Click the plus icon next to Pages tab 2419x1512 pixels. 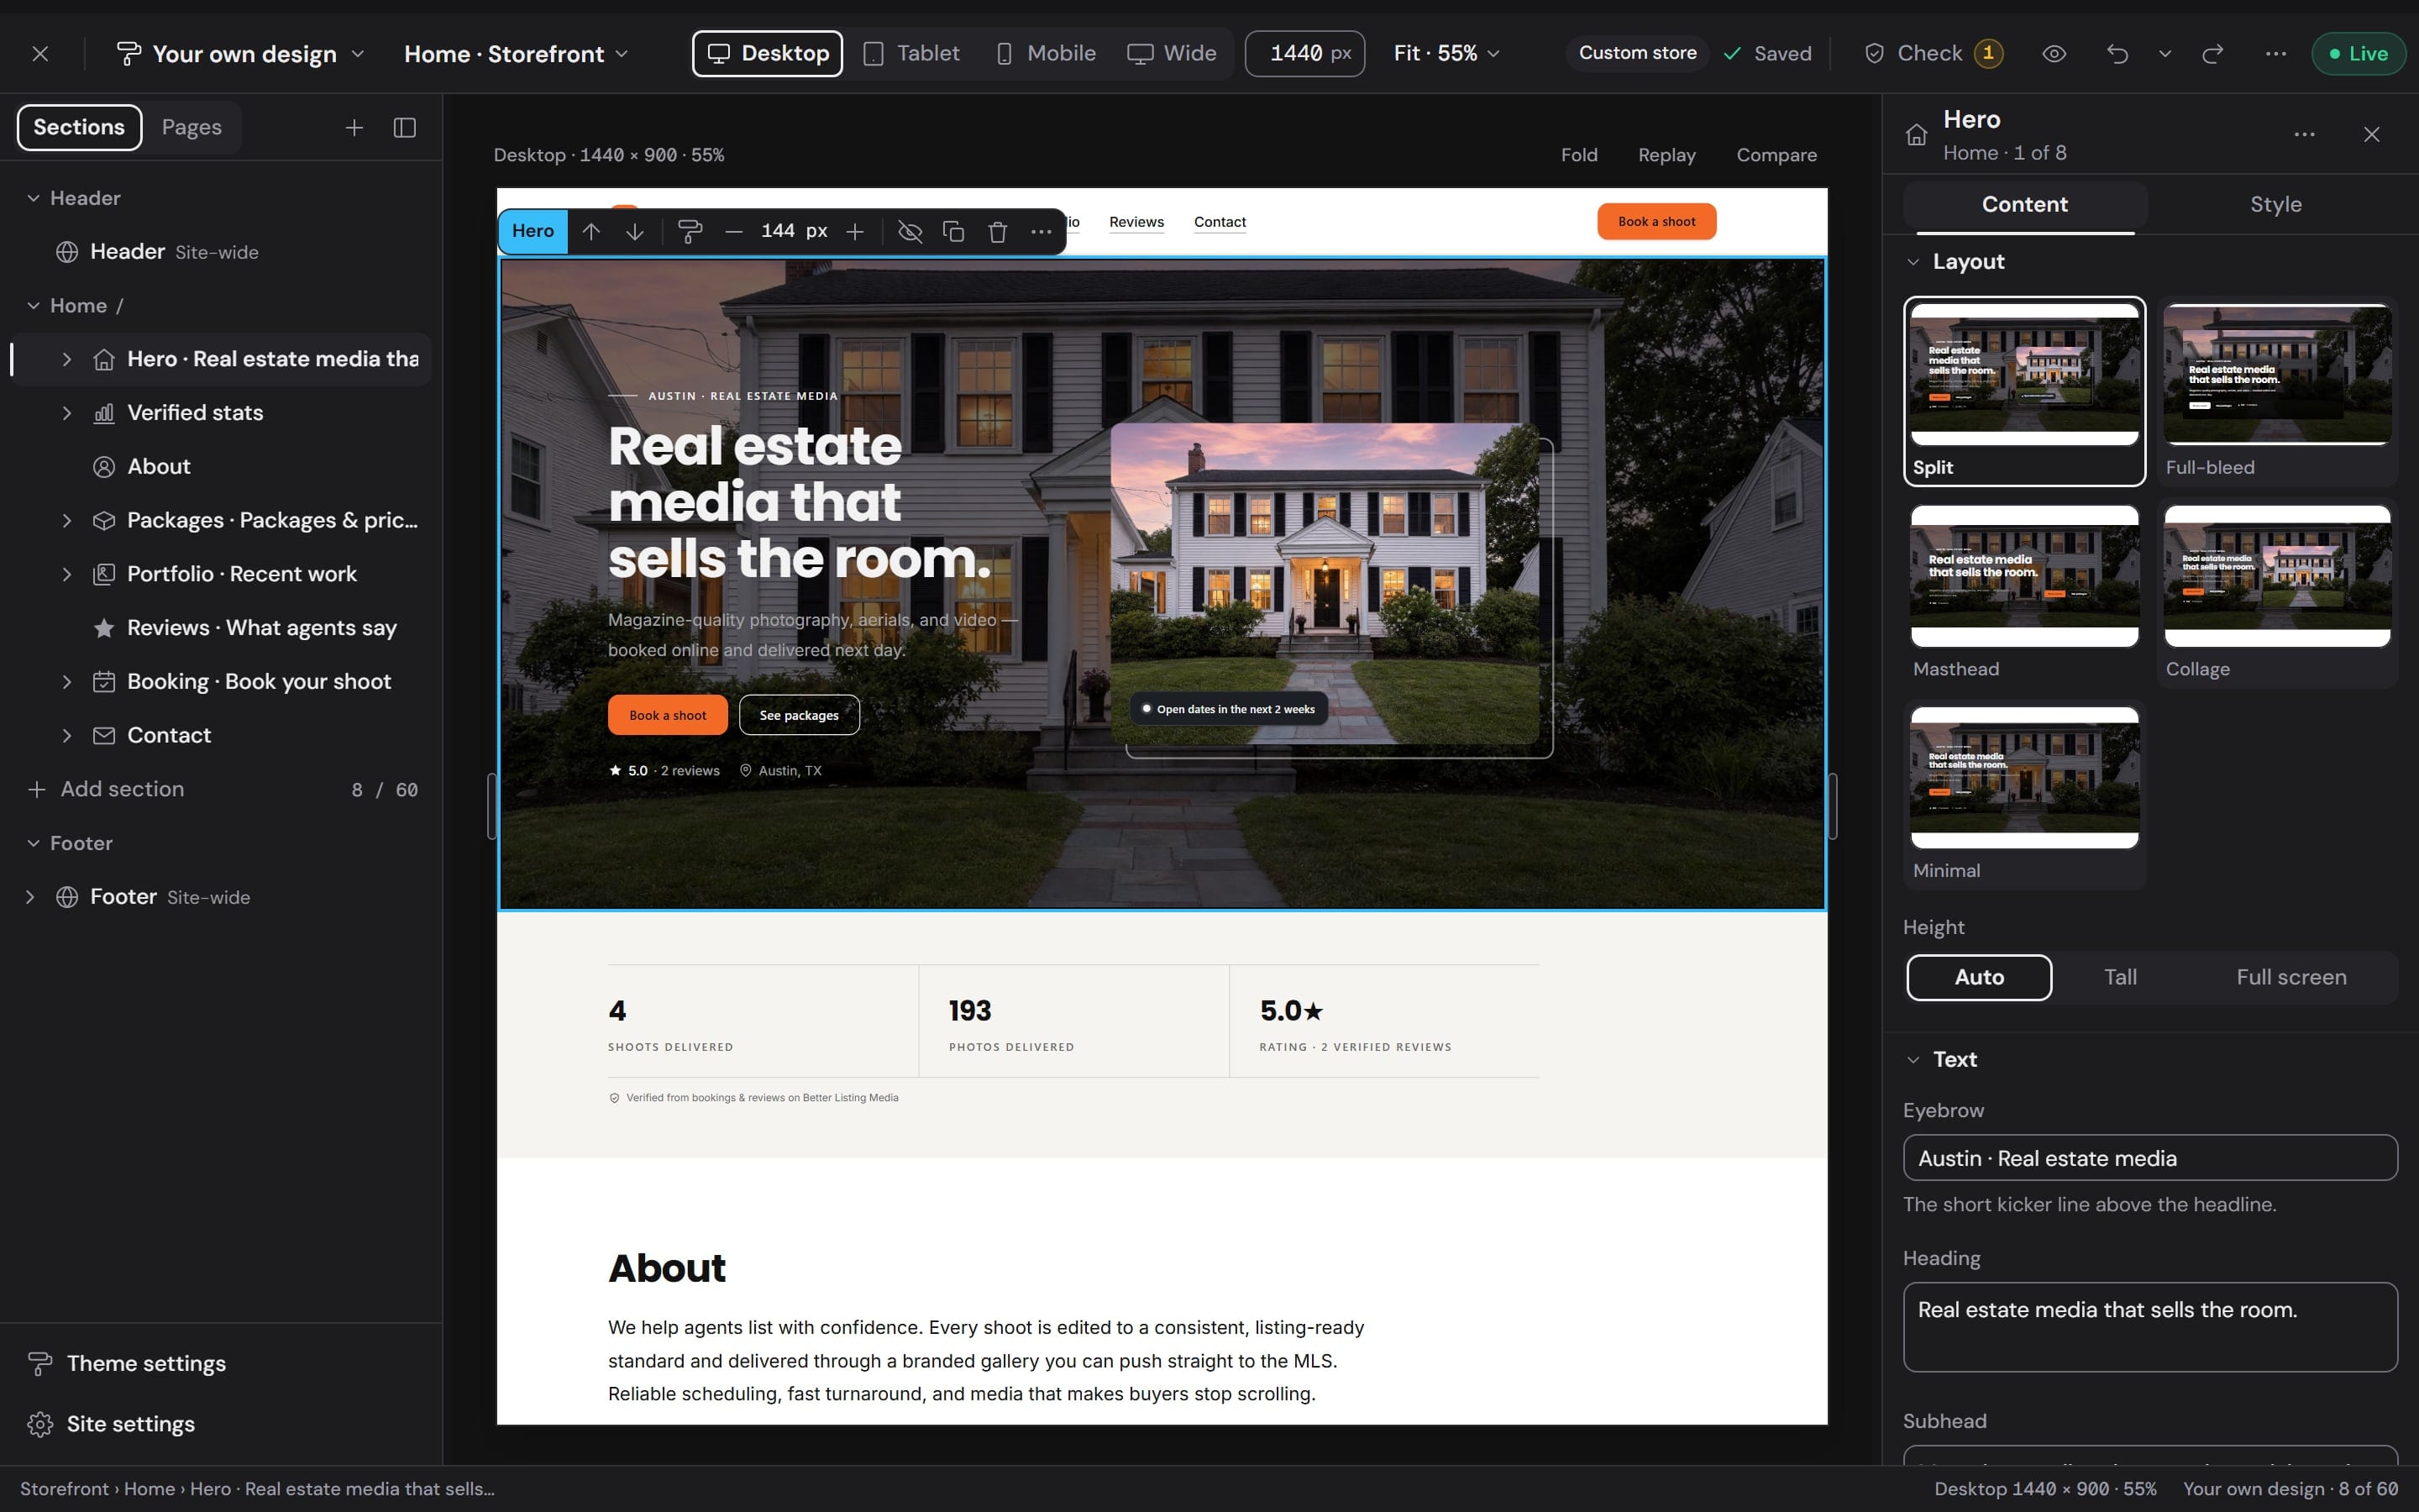(354, 127)
